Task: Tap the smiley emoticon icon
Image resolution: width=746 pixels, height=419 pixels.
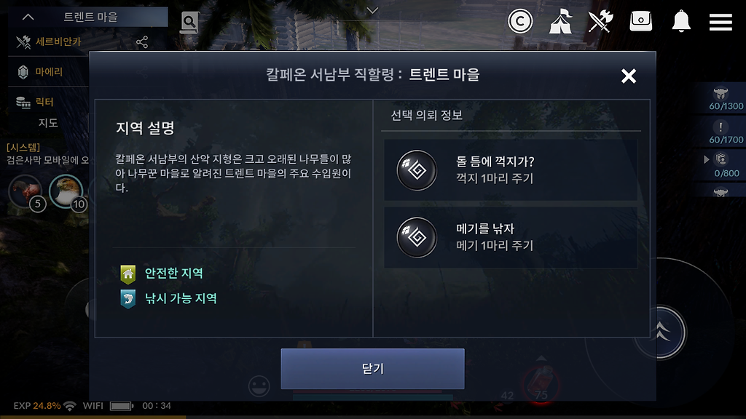Action: pyautogui.click(x=259, y=386)
